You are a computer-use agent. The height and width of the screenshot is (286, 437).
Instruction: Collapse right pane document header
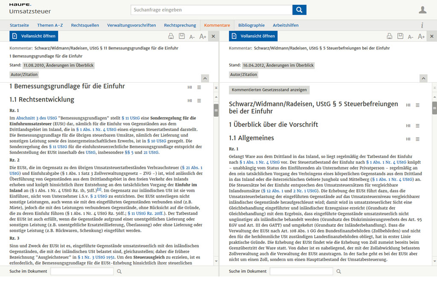click(x=423, y=78)
